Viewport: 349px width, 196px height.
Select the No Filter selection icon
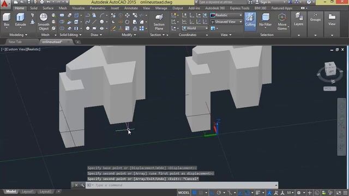click(x=266, y=20)
